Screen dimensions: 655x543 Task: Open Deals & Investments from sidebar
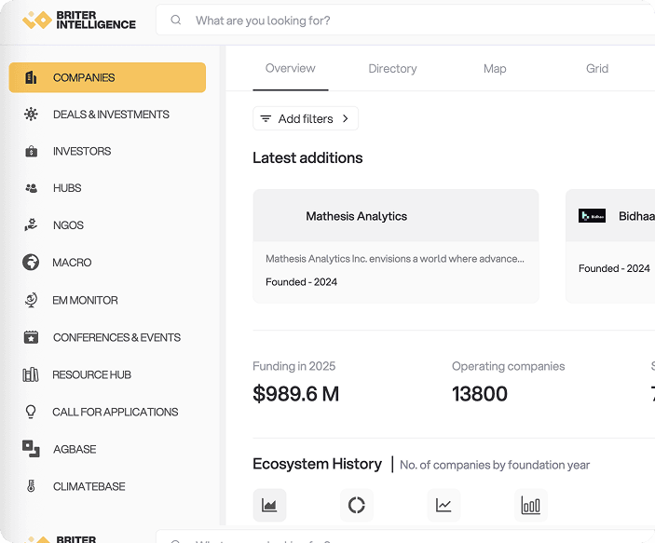coord(110,115)
